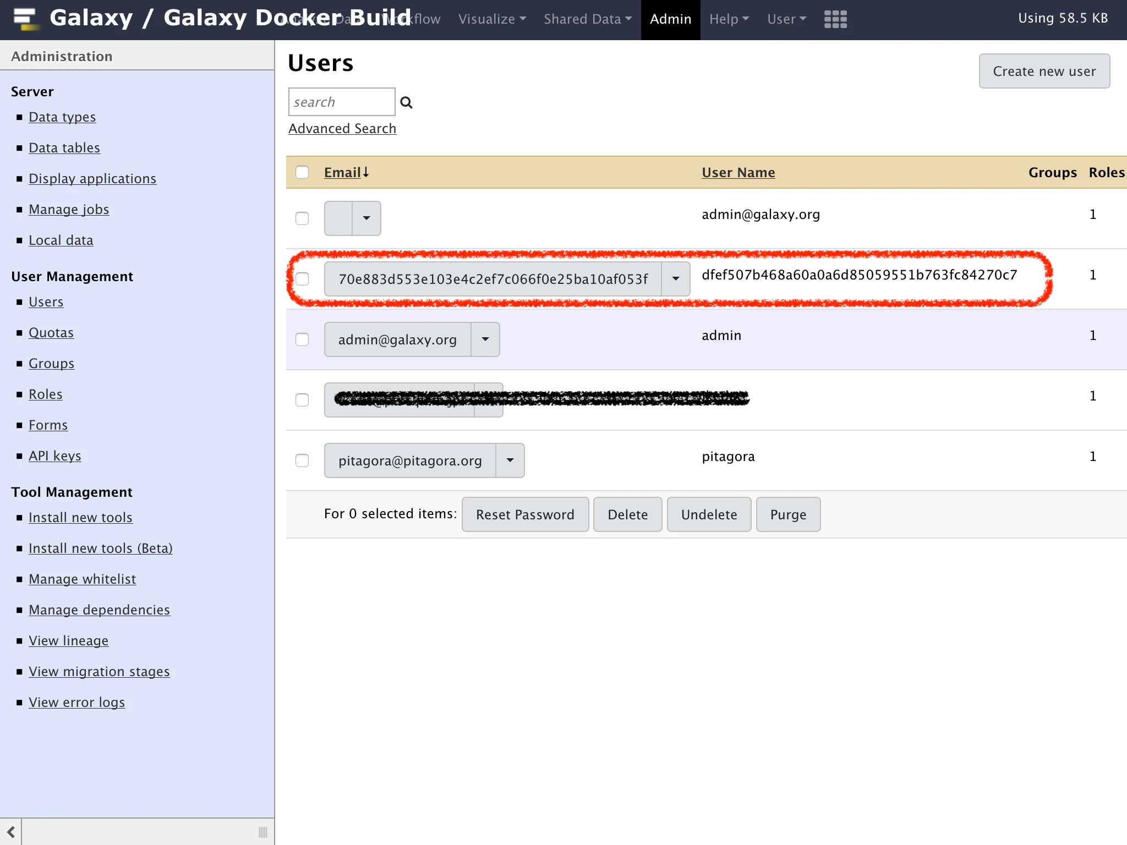
Task: Click the Delete button
Action: tap(628, 514)
